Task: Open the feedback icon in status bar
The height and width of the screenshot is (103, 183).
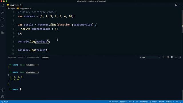Action: pyautogui.click(x=177, y=102)
